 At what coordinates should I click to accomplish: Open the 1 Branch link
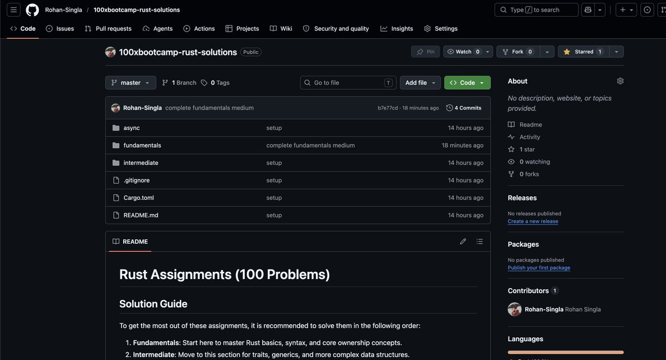coord(179,83)
